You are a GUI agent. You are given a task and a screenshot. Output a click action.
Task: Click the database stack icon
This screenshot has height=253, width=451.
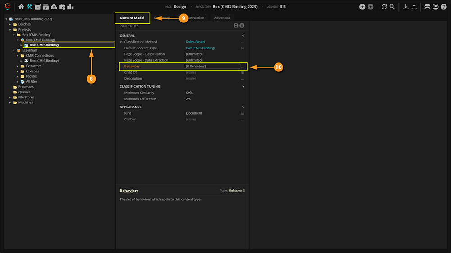pos(427,7)
